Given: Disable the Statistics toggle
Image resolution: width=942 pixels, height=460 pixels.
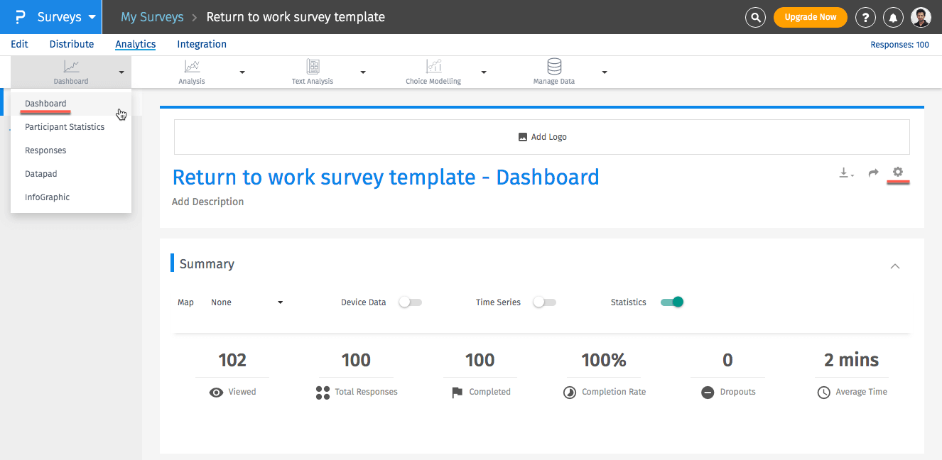Looking at the screenshot, I should pyautogui.click(x=672, y=302).
